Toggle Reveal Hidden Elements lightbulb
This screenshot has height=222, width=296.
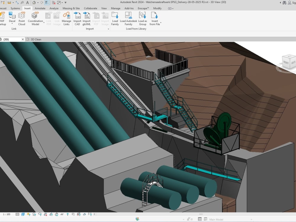(67, 214)
